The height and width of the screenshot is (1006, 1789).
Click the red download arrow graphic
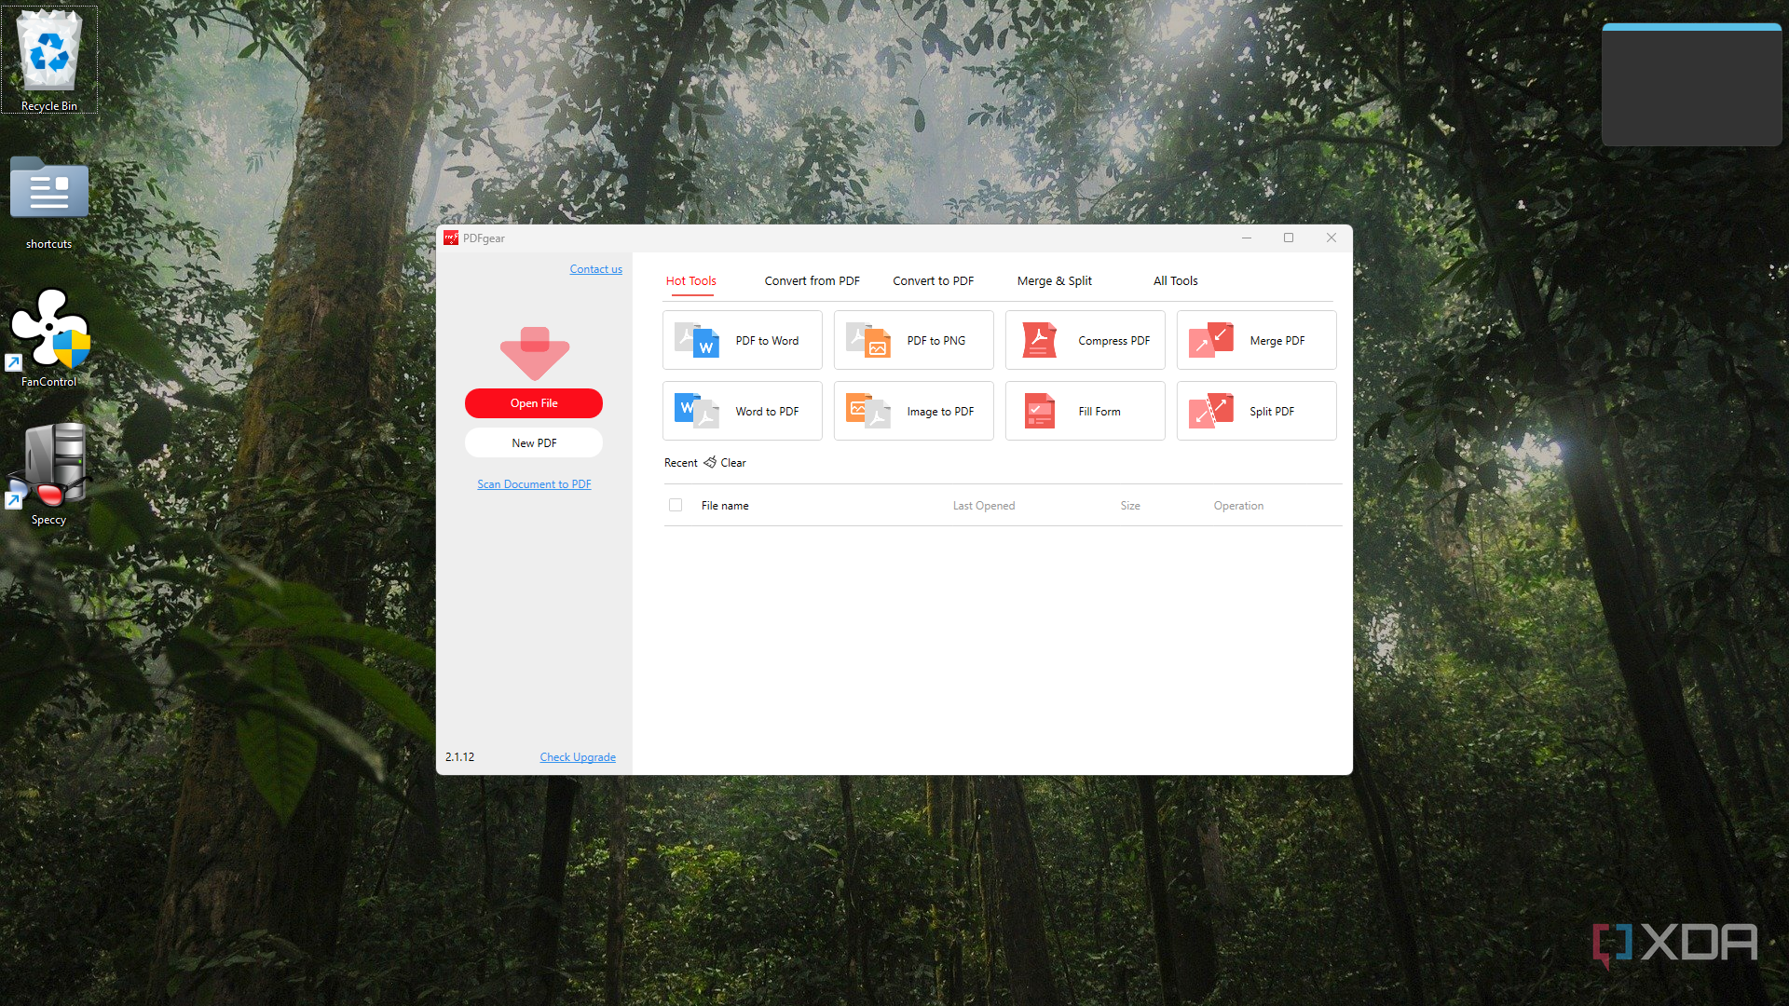534,353
